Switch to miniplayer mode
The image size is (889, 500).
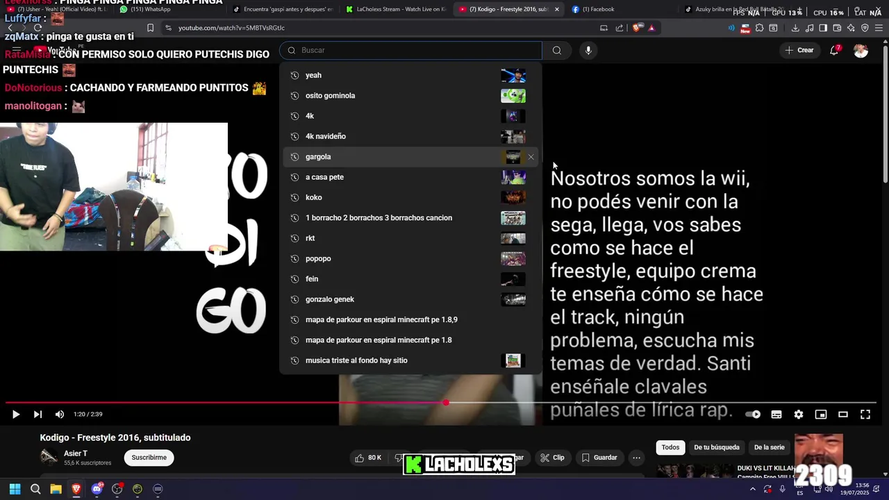(x=821, y=415)
